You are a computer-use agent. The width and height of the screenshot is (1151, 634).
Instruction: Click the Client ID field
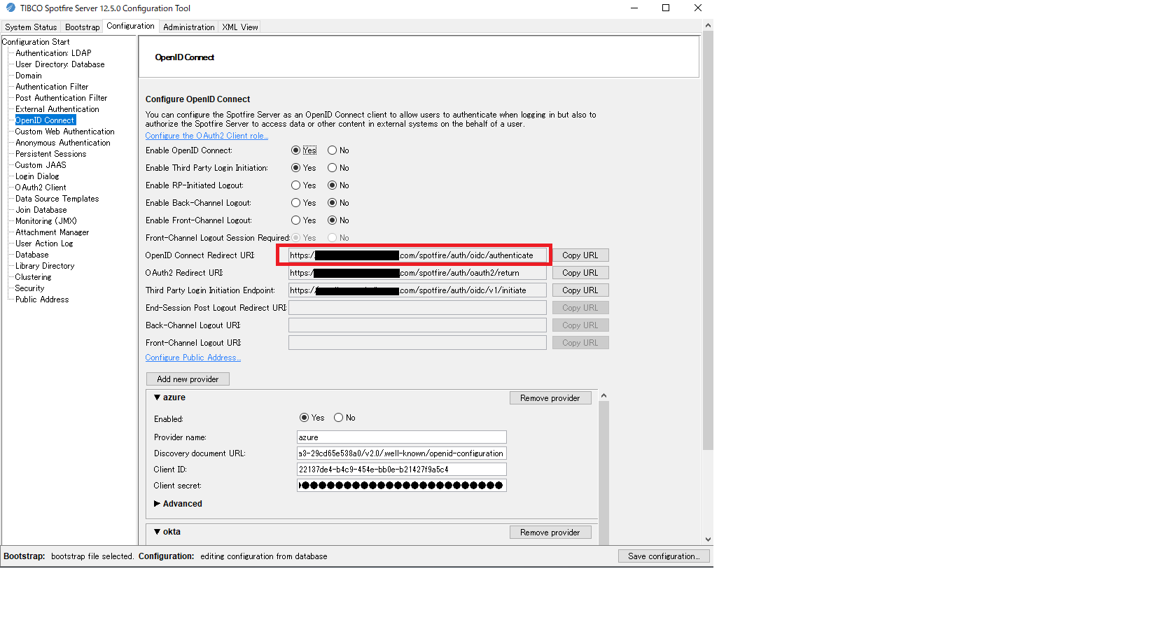(x=402, y=470)
